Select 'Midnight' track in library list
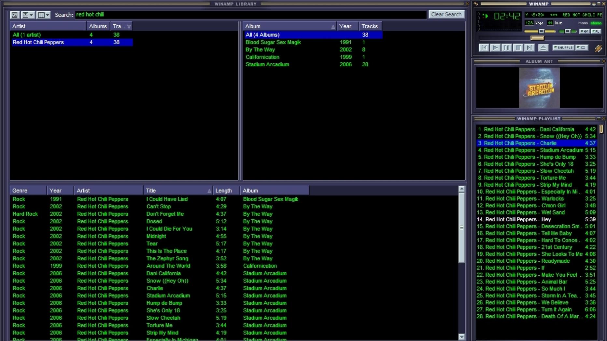The image size is (607, 341). [160, 236]
